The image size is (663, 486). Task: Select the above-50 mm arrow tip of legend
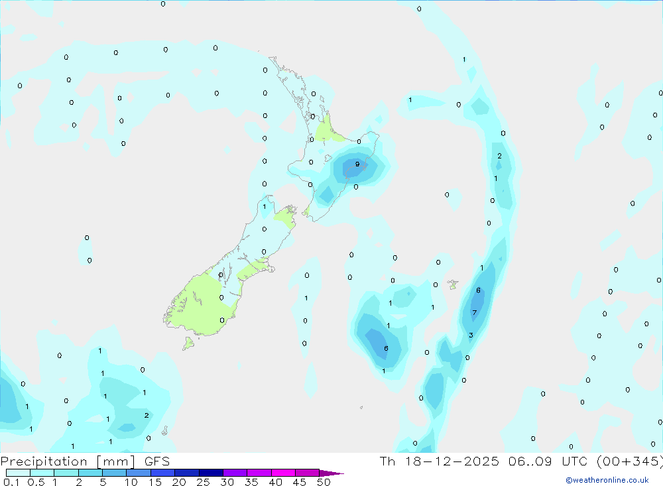[331, 473]
